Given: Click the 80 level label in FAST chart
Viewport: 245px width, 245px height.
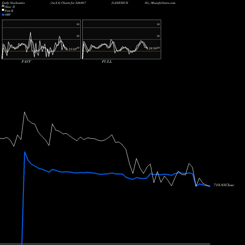Looking at the screenshot, I should point(78,24).
